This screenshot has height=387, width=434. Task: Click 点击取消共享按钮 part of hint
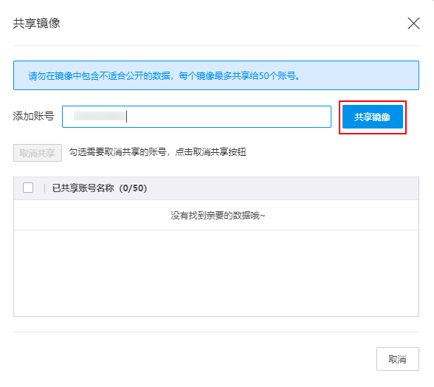(x=210, y=152)
